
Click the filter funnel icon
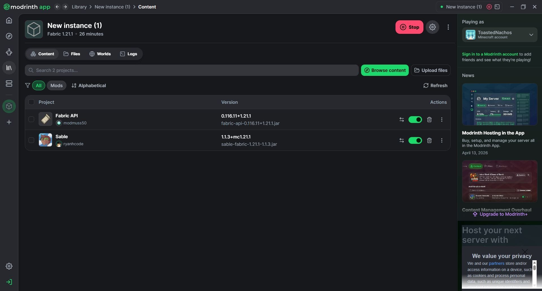coord(28,85)
